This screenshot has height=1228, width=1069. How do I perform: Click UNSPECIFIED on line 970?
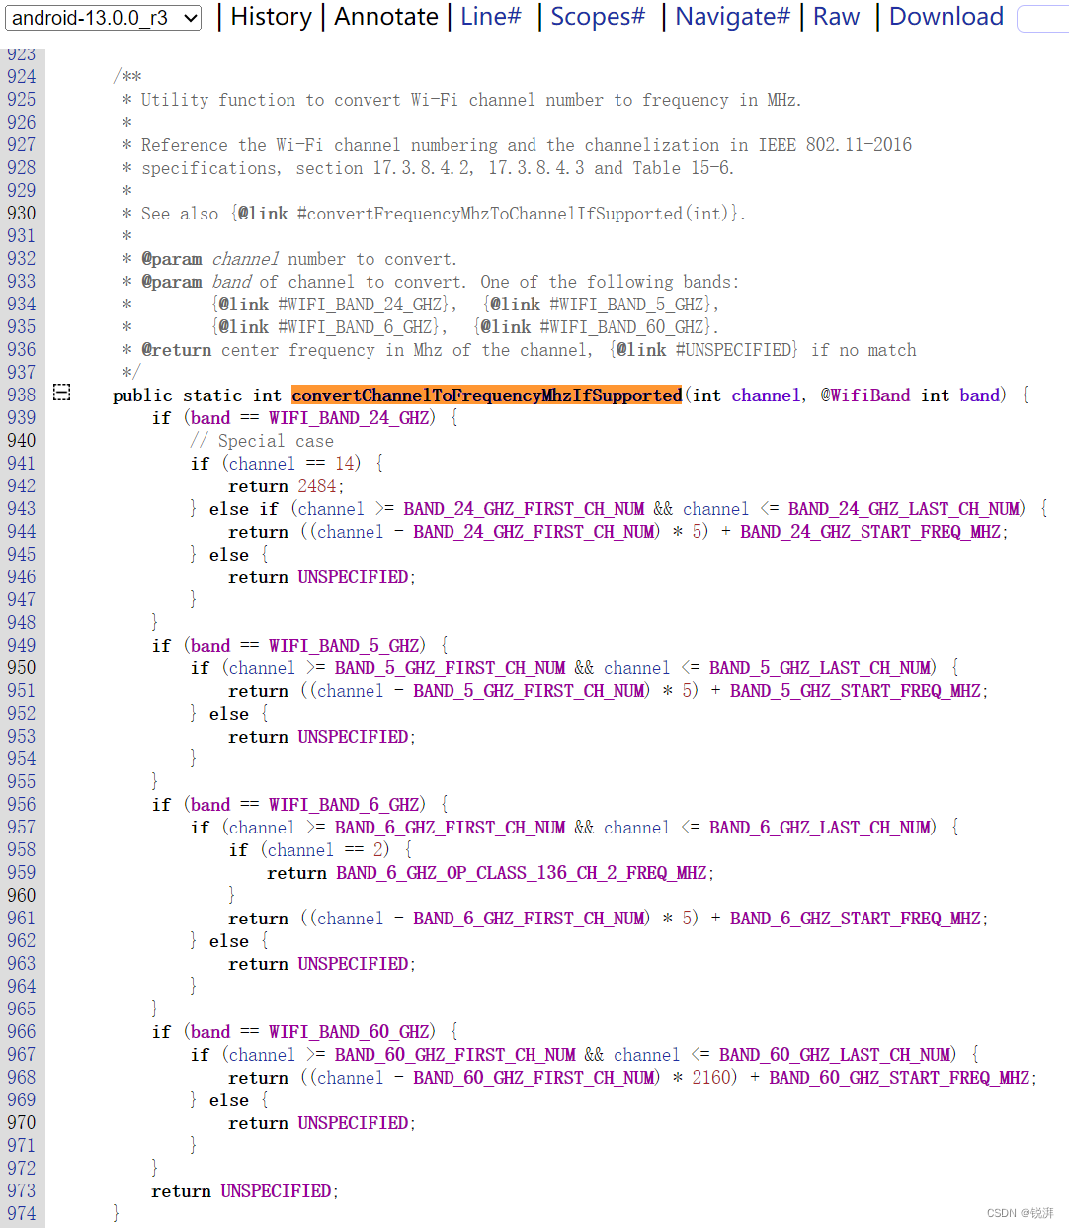353,1123
